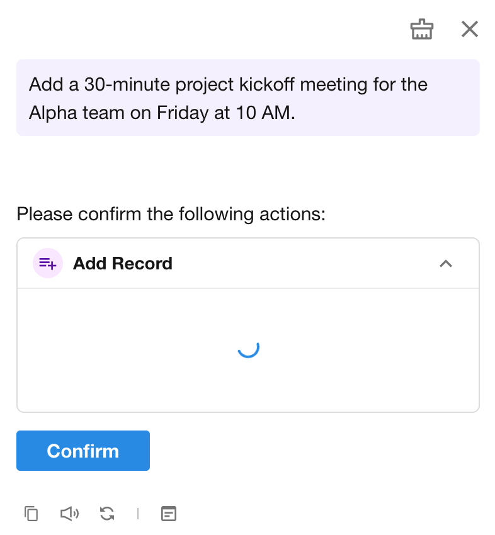Click the word "Add" starting the prompt
This screenshot has height=535, width=495.
click(42, 84)
